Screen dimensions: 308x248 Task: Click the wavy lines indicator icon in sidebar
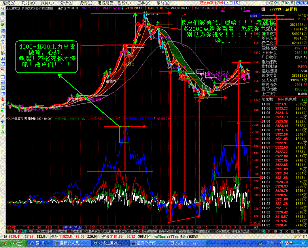click(x=3, y=77)
